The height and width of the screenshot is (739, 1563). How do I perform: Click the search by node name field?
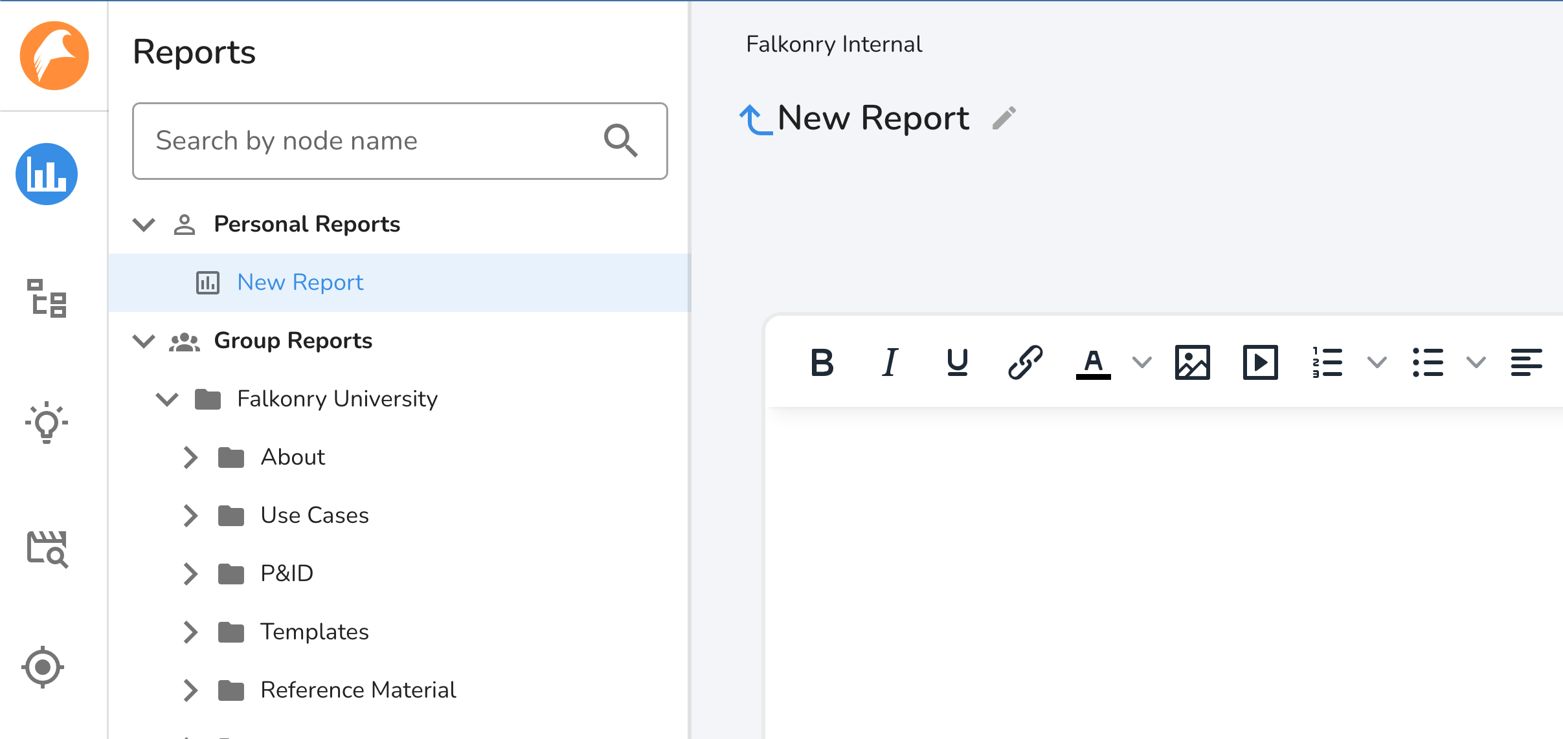click(x=400, y=141)
